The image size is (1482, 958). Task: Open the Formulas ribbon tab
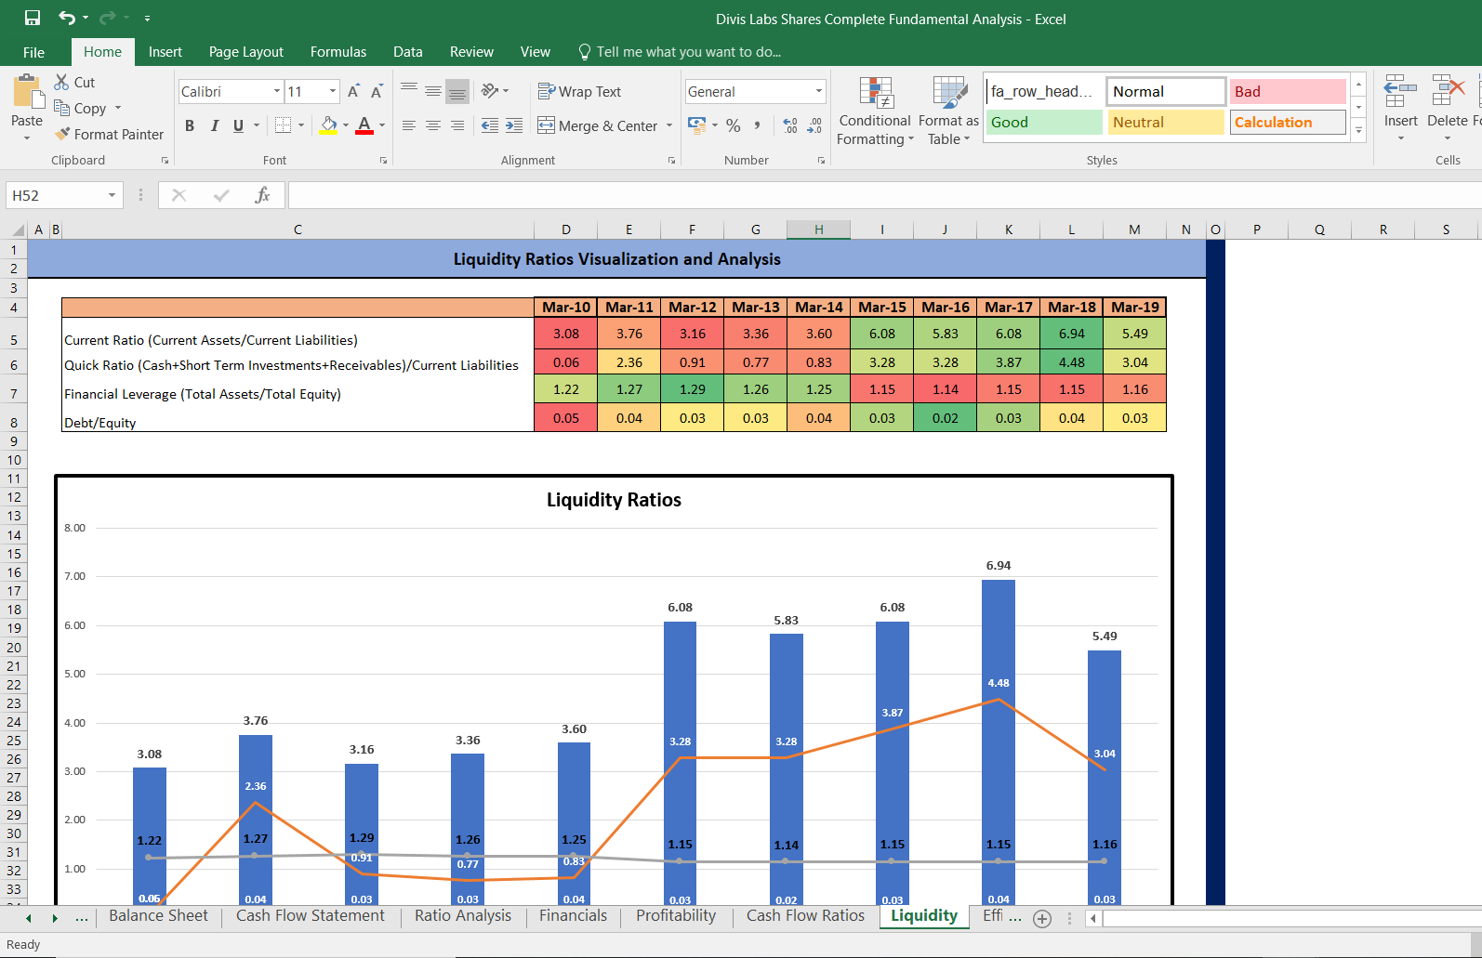[338, 52]
